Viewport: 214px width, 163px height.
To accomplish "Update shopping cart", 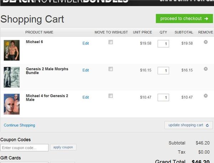I will point(188,125).
